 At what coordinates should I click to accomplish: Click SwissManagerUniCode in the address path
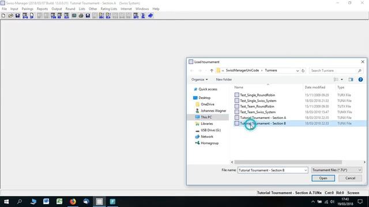tap(242, 70)
